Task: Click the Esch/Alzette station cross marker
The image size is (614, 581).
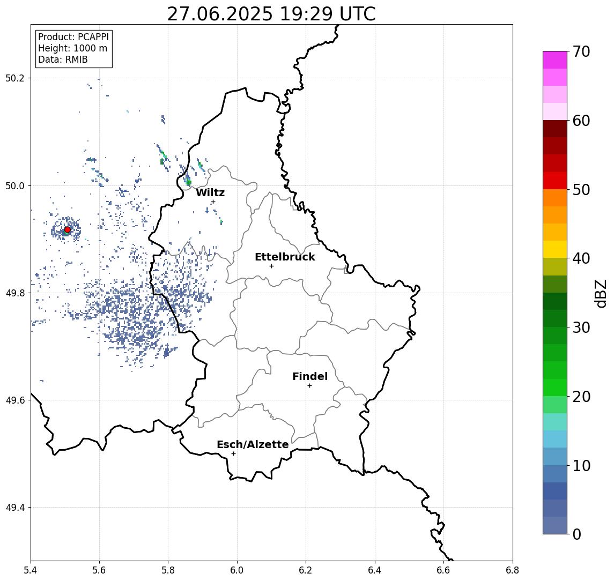Action: tap(233, 454)
